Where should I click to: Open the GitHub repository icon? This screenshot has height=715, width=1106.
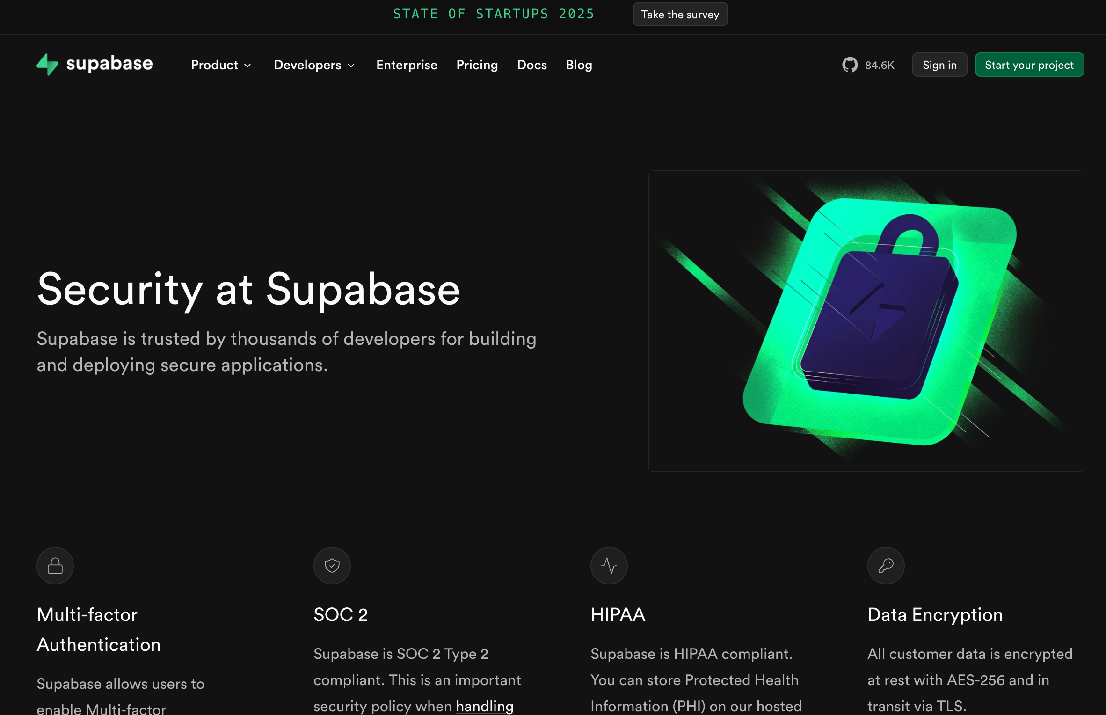[x=850, y=65]
